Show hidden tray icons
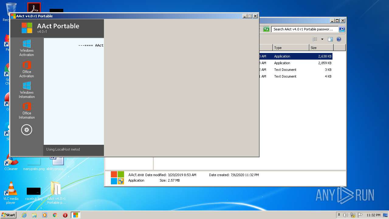 339,215
